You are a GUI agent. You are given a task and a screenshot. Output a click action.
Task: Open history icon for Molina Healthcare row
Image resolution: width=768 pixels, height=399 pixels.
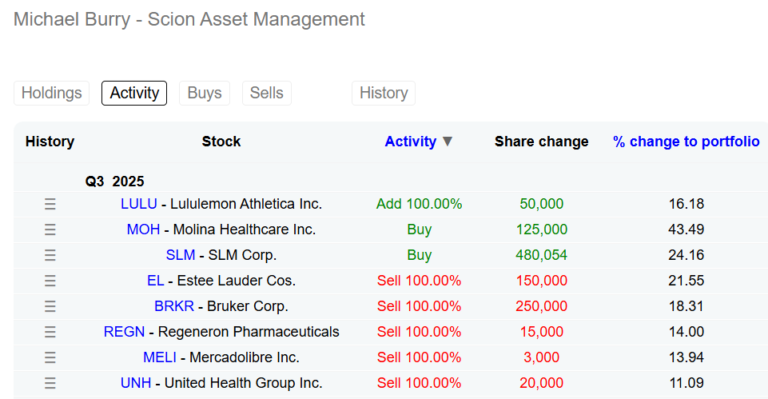tap(50, 229)
